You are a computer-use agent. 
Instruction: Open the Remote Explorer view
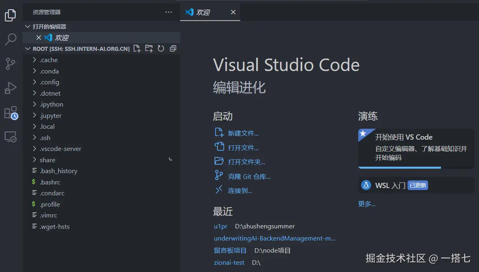(x=11, y=137)
